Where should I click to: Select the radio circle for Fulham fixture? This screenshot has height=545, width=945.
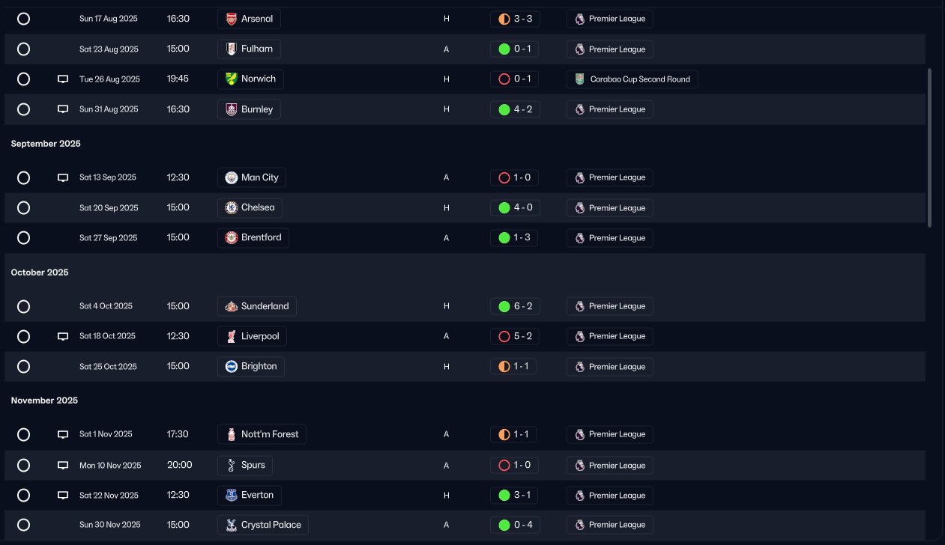point(23,49)
